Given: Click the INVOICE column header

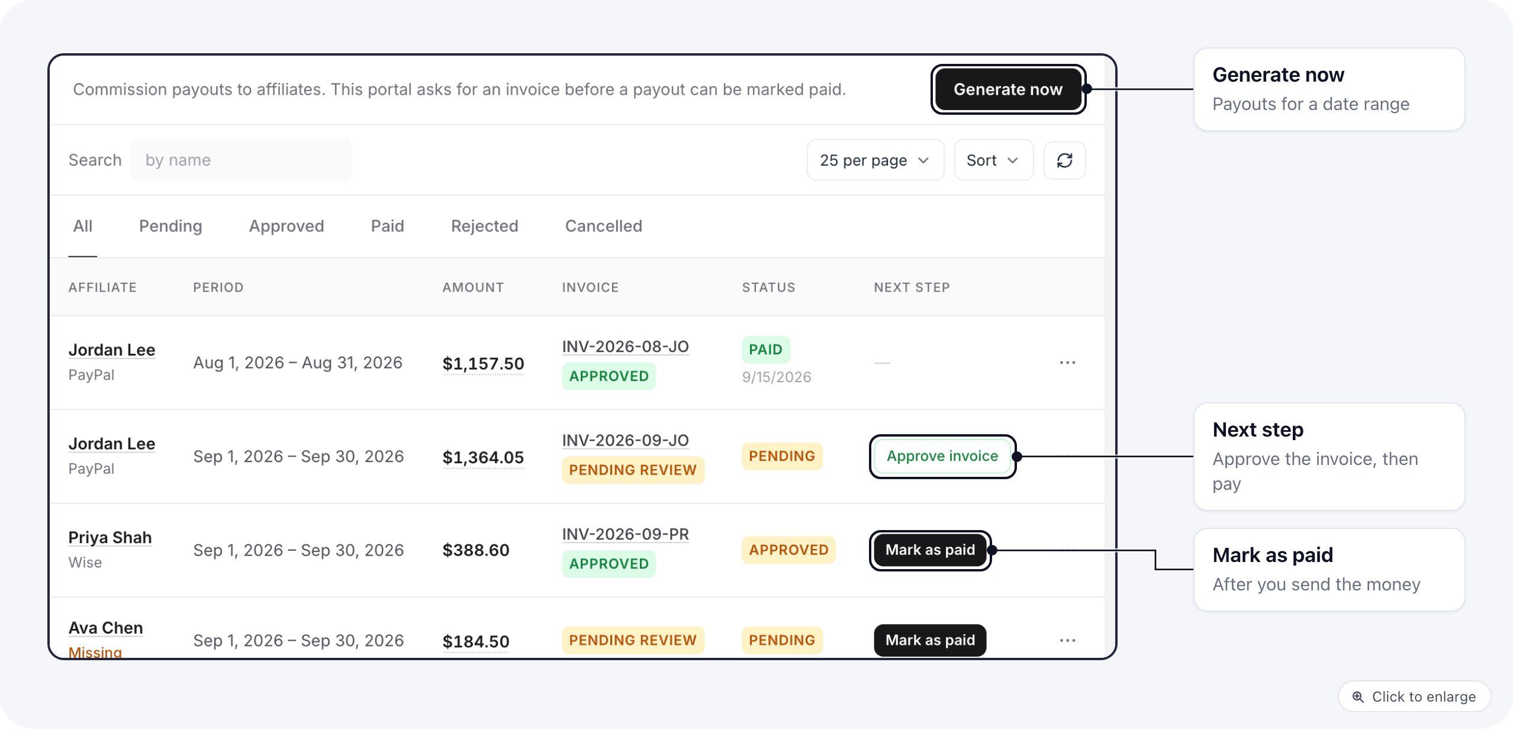Looking at the screenshot, I should (590, 288).
